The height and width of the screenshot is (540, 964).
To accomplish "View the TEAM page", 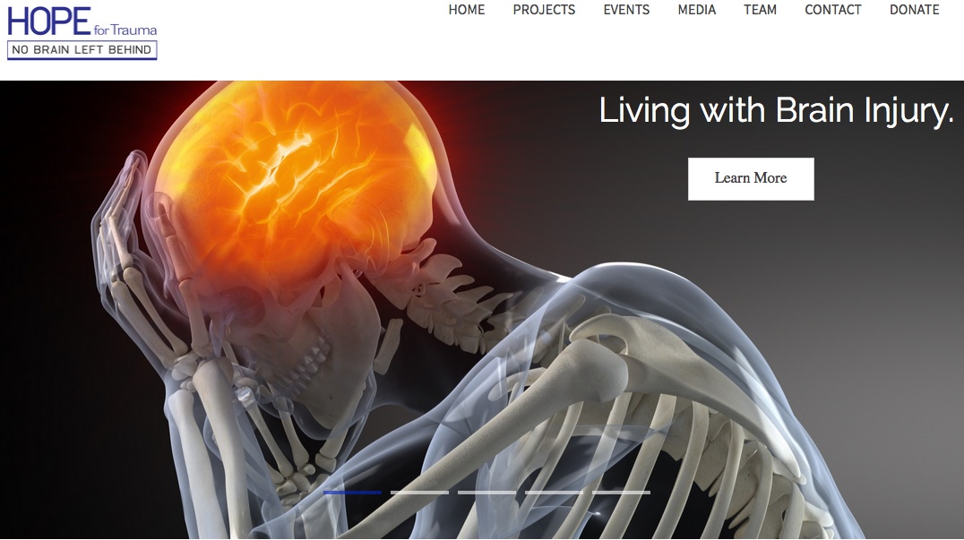I will point(760,10).
